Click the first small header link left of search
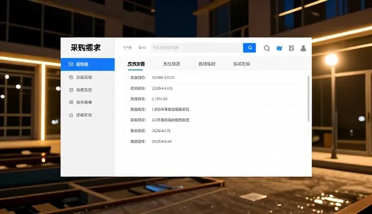This screenshot has height=214, width=372. (x=127, y=48)
